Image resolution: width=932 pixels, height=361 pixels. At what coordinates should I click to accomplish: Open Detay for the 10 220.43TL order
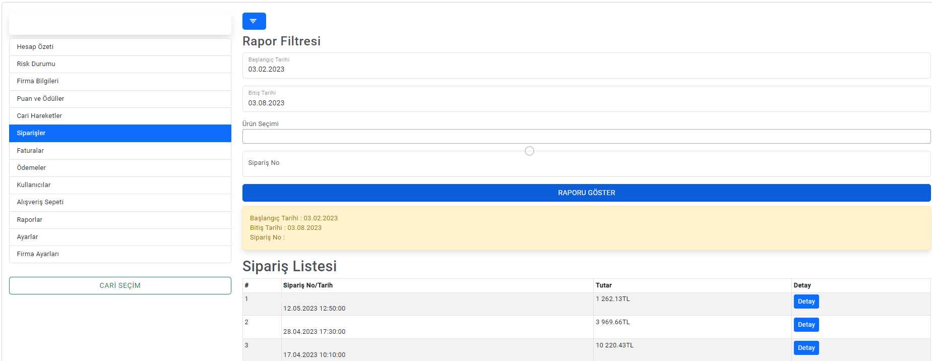point(805,348)
